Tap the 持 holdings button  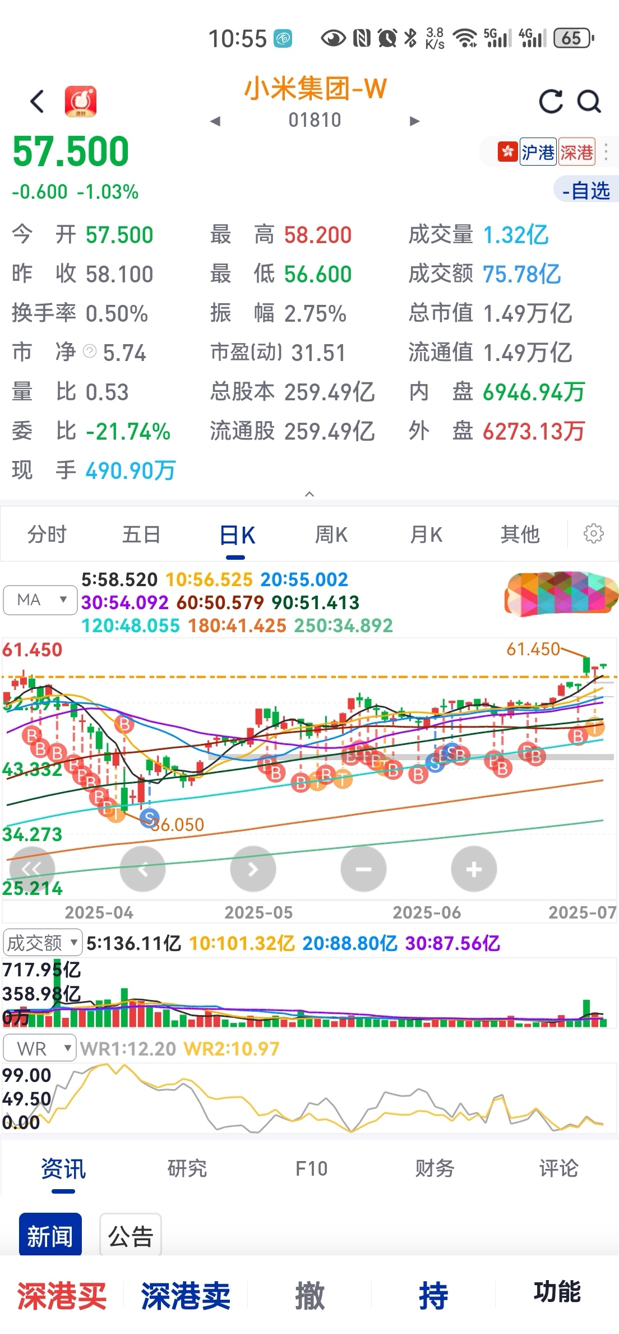click(433, 1296)
